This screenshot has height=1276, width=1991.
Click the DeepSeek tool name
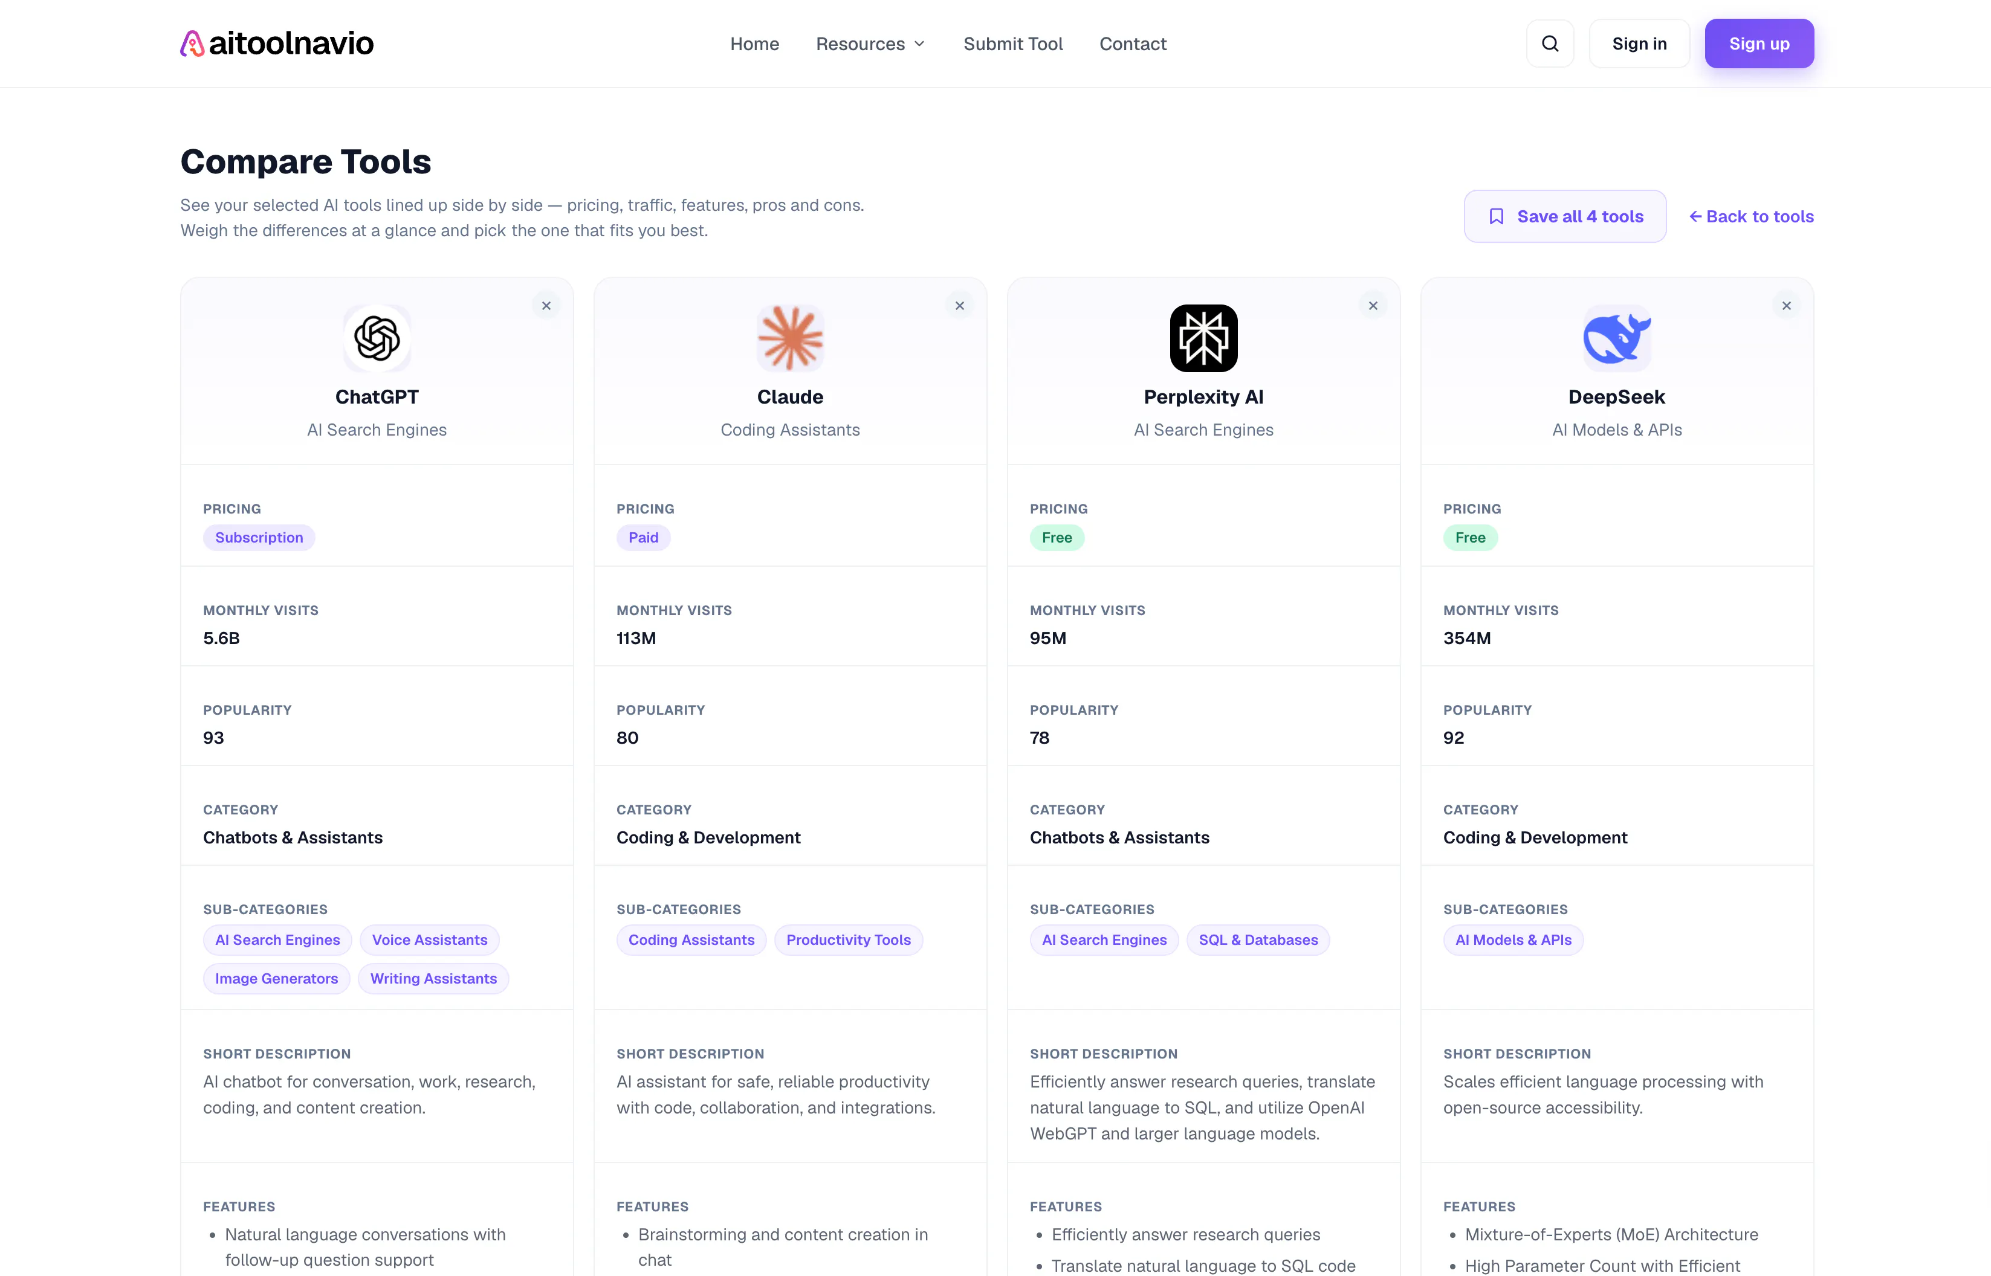pyautogui.click(x=1616, y=397)
